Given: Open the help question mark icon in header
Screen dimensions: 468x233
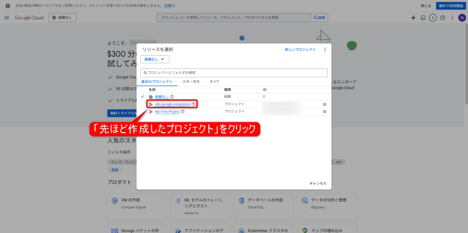Looking at the screenshot, I should (x=442, y=18).
